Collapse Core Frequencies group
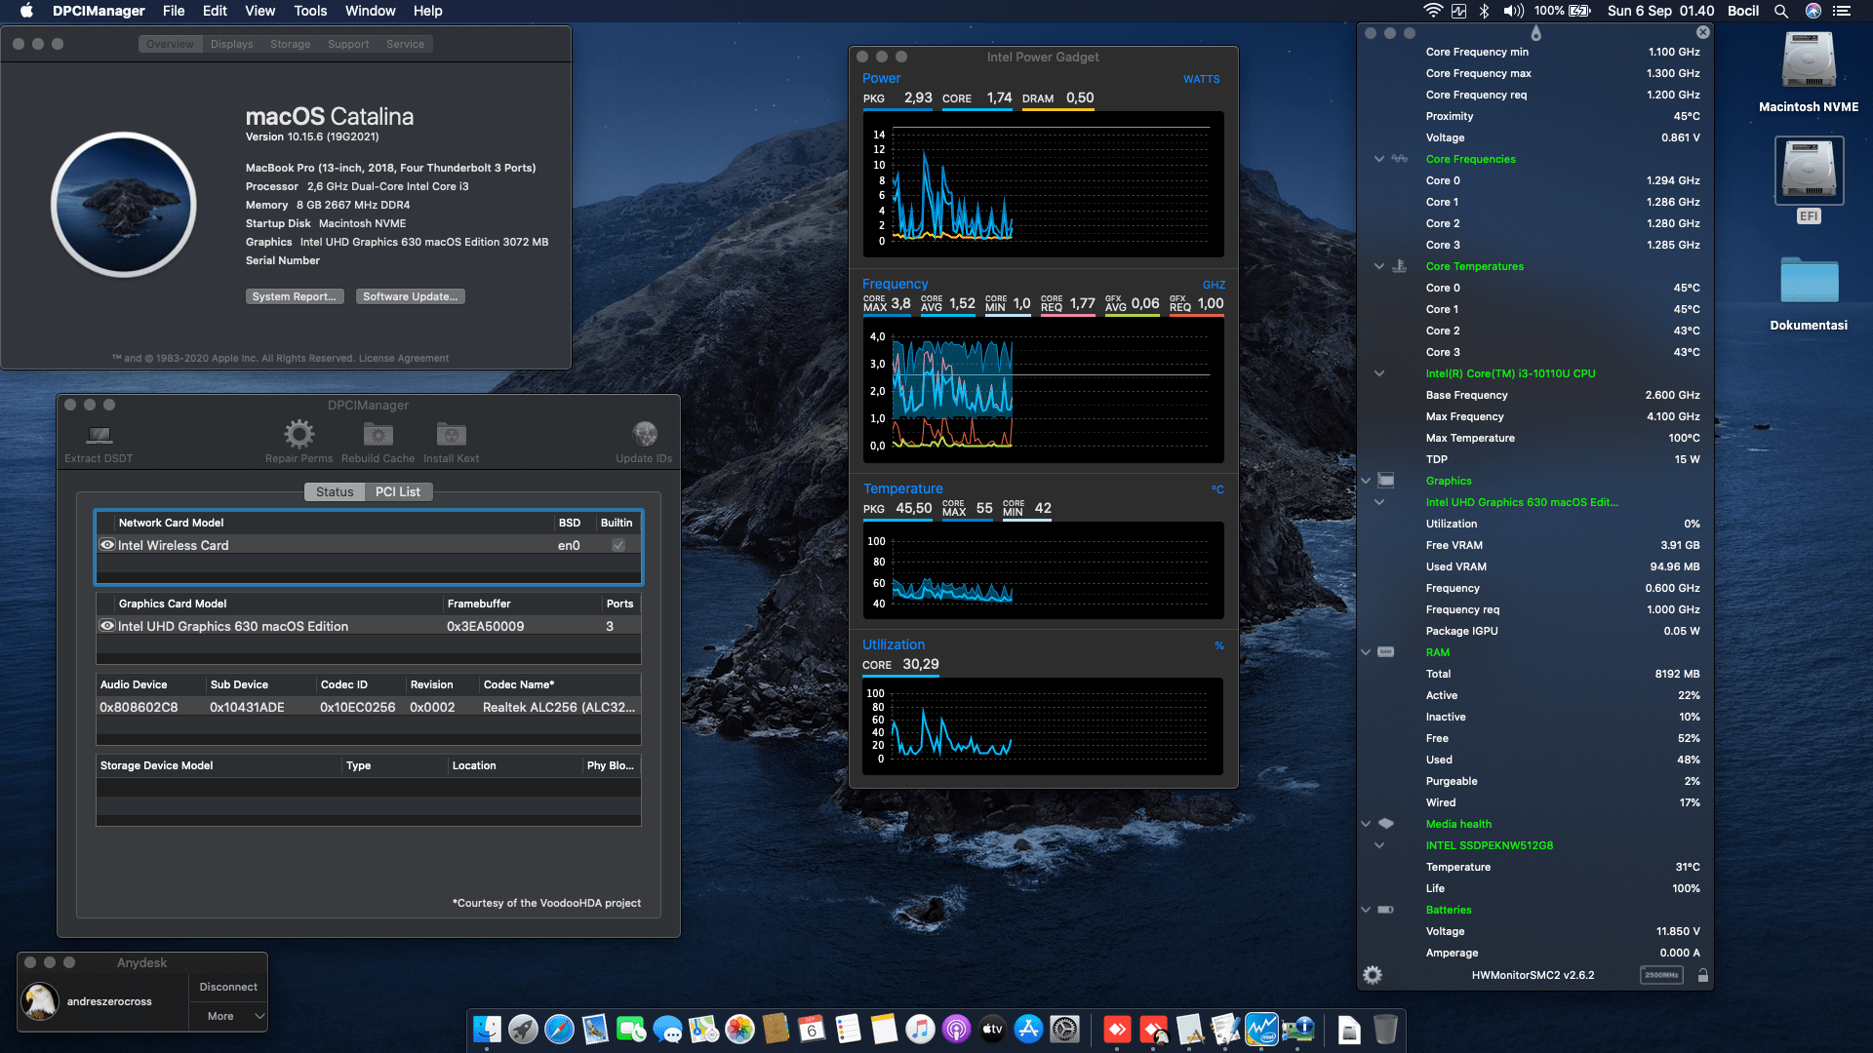This screenshot has width=1873, height=1053. (x=1379, y=159)
